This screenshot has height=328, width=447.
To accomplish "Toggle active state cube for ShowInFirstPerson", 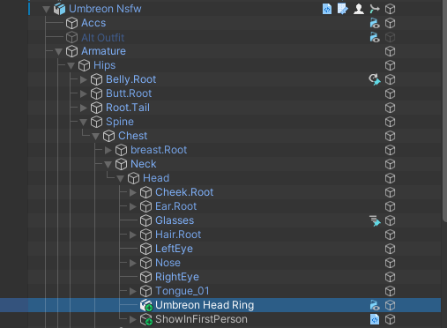I will [390, 319].
